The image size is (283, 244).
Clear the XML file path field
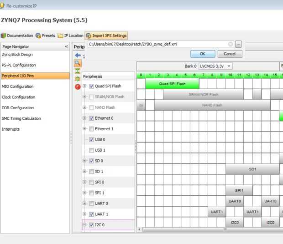(231, 44)
